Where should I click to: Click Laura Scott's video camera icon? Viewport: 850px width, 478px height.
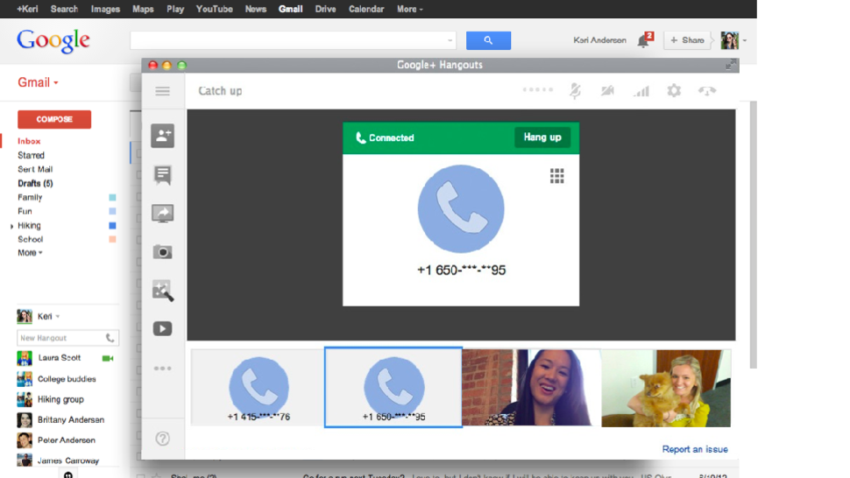click(x=107, y=358)
